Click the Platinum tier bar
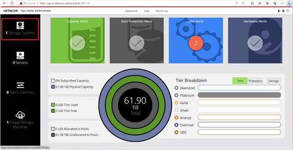293x150 pixels. 239,95
